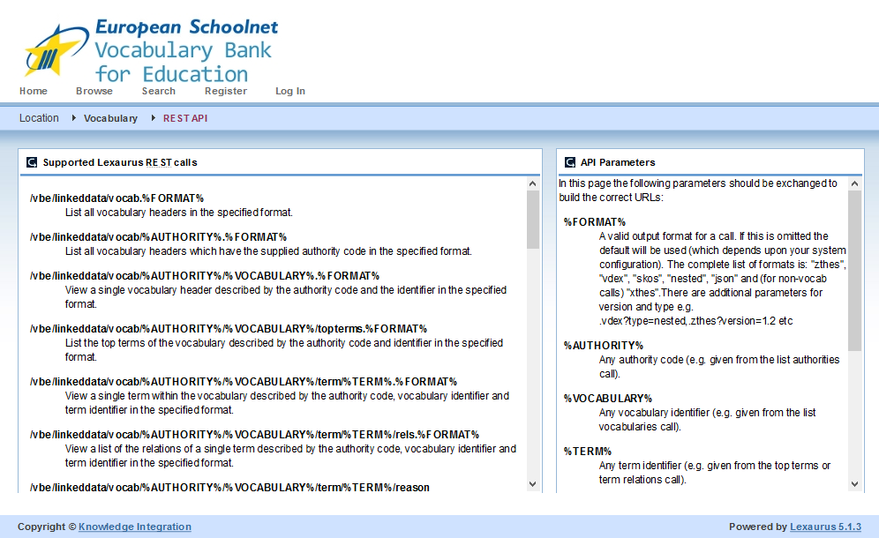Click the %VOCABULARY% parameter heading
879x538 pixels.
coord(608,399)
